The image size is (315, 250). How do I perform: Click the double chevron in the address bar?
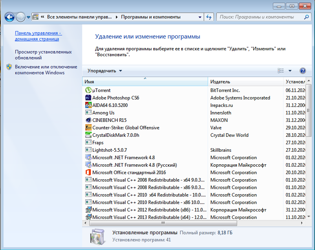tap(42, 17)
